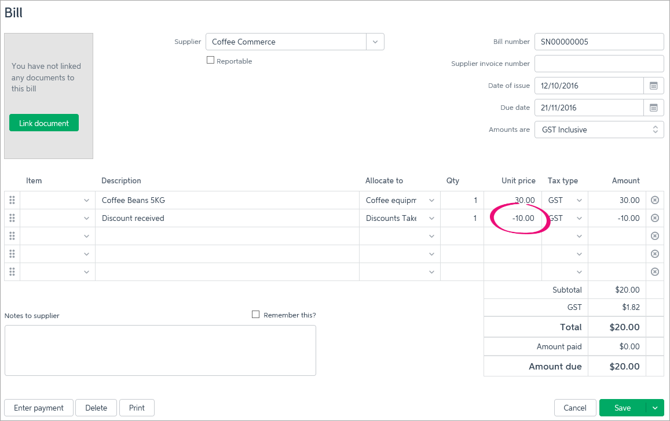Delete the last empty line row
Image resolution: width=670 pixels, height=421 pixels.
pos(655,272)
